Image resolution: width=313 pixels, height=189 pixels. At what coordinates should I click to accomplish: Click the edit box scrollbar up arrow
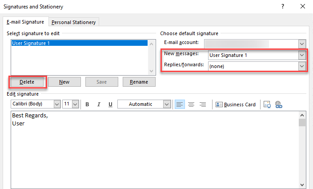click(302, 115)
